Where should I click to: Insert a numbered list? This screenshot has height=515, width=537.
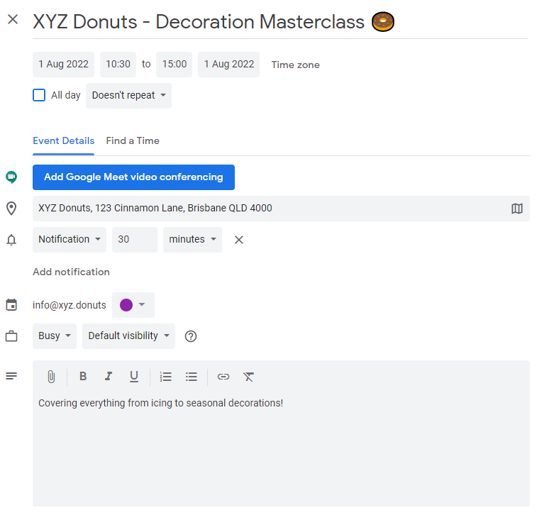pyautogui.click(x=166, y=377)
